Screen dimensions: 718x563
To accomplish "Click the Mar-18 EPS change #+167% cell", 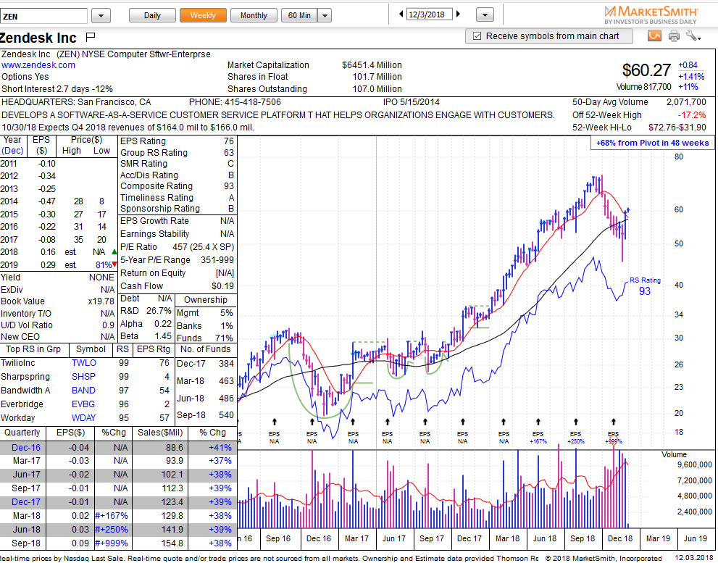I will [112, 516].
